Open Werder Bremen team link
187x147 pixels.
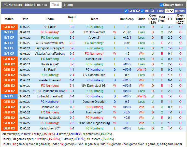[49, 80]
